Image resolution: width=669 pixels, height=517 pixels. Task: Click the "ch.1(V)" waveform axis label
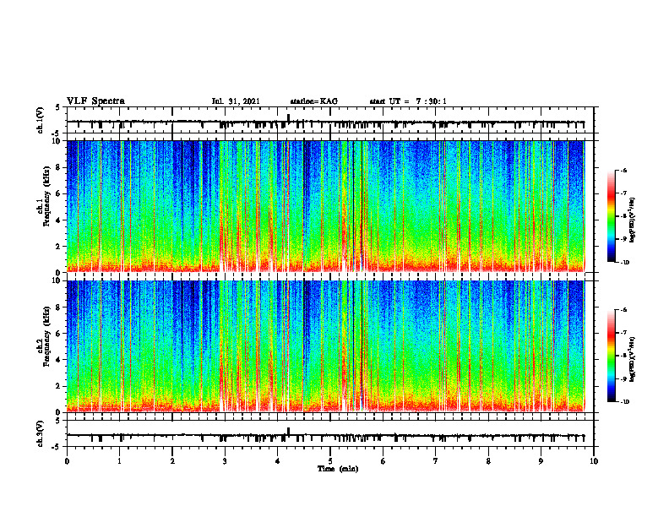click(x=41, y=120)
